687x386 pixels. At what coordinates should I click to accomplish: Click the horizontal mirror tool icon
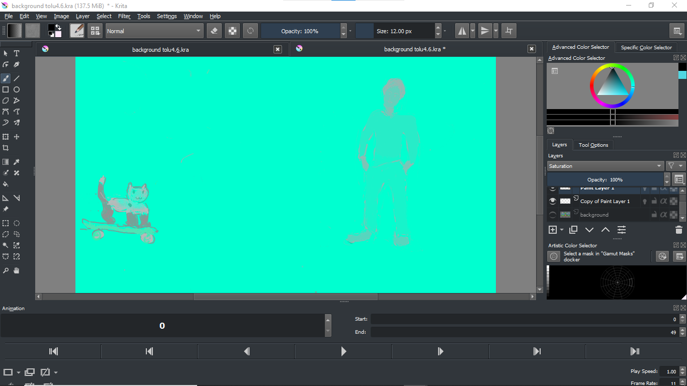pyautogui.click(x=462, y=31)
